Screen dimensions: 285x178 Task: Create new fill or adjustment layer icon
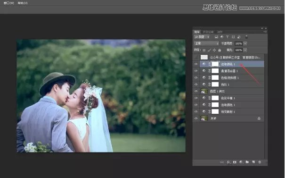pos(241,162)
